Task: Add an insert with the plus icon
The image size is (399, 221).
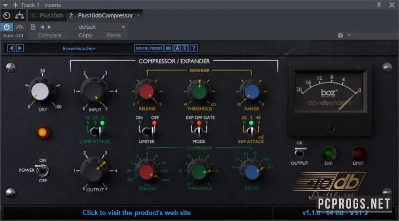Action: (15, 5)
